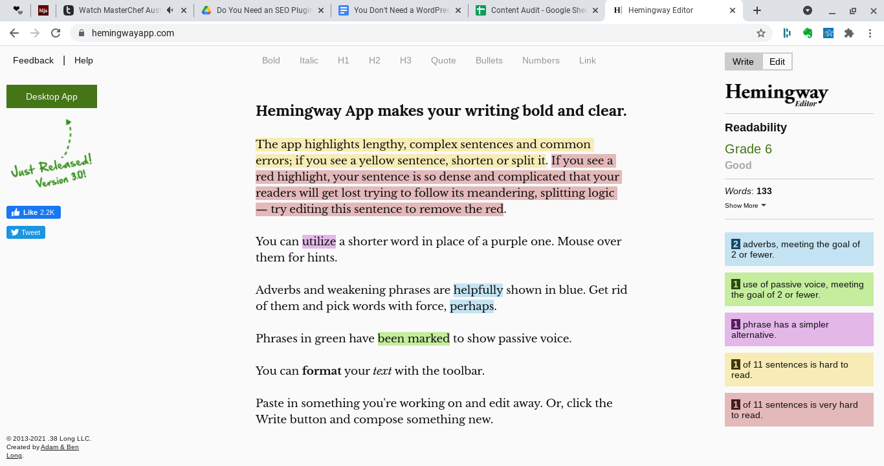Image resolution: width=884 pixels, height=466 pixels.
Task: Click the blue word perhaps
Action: [x=472, y=306]
